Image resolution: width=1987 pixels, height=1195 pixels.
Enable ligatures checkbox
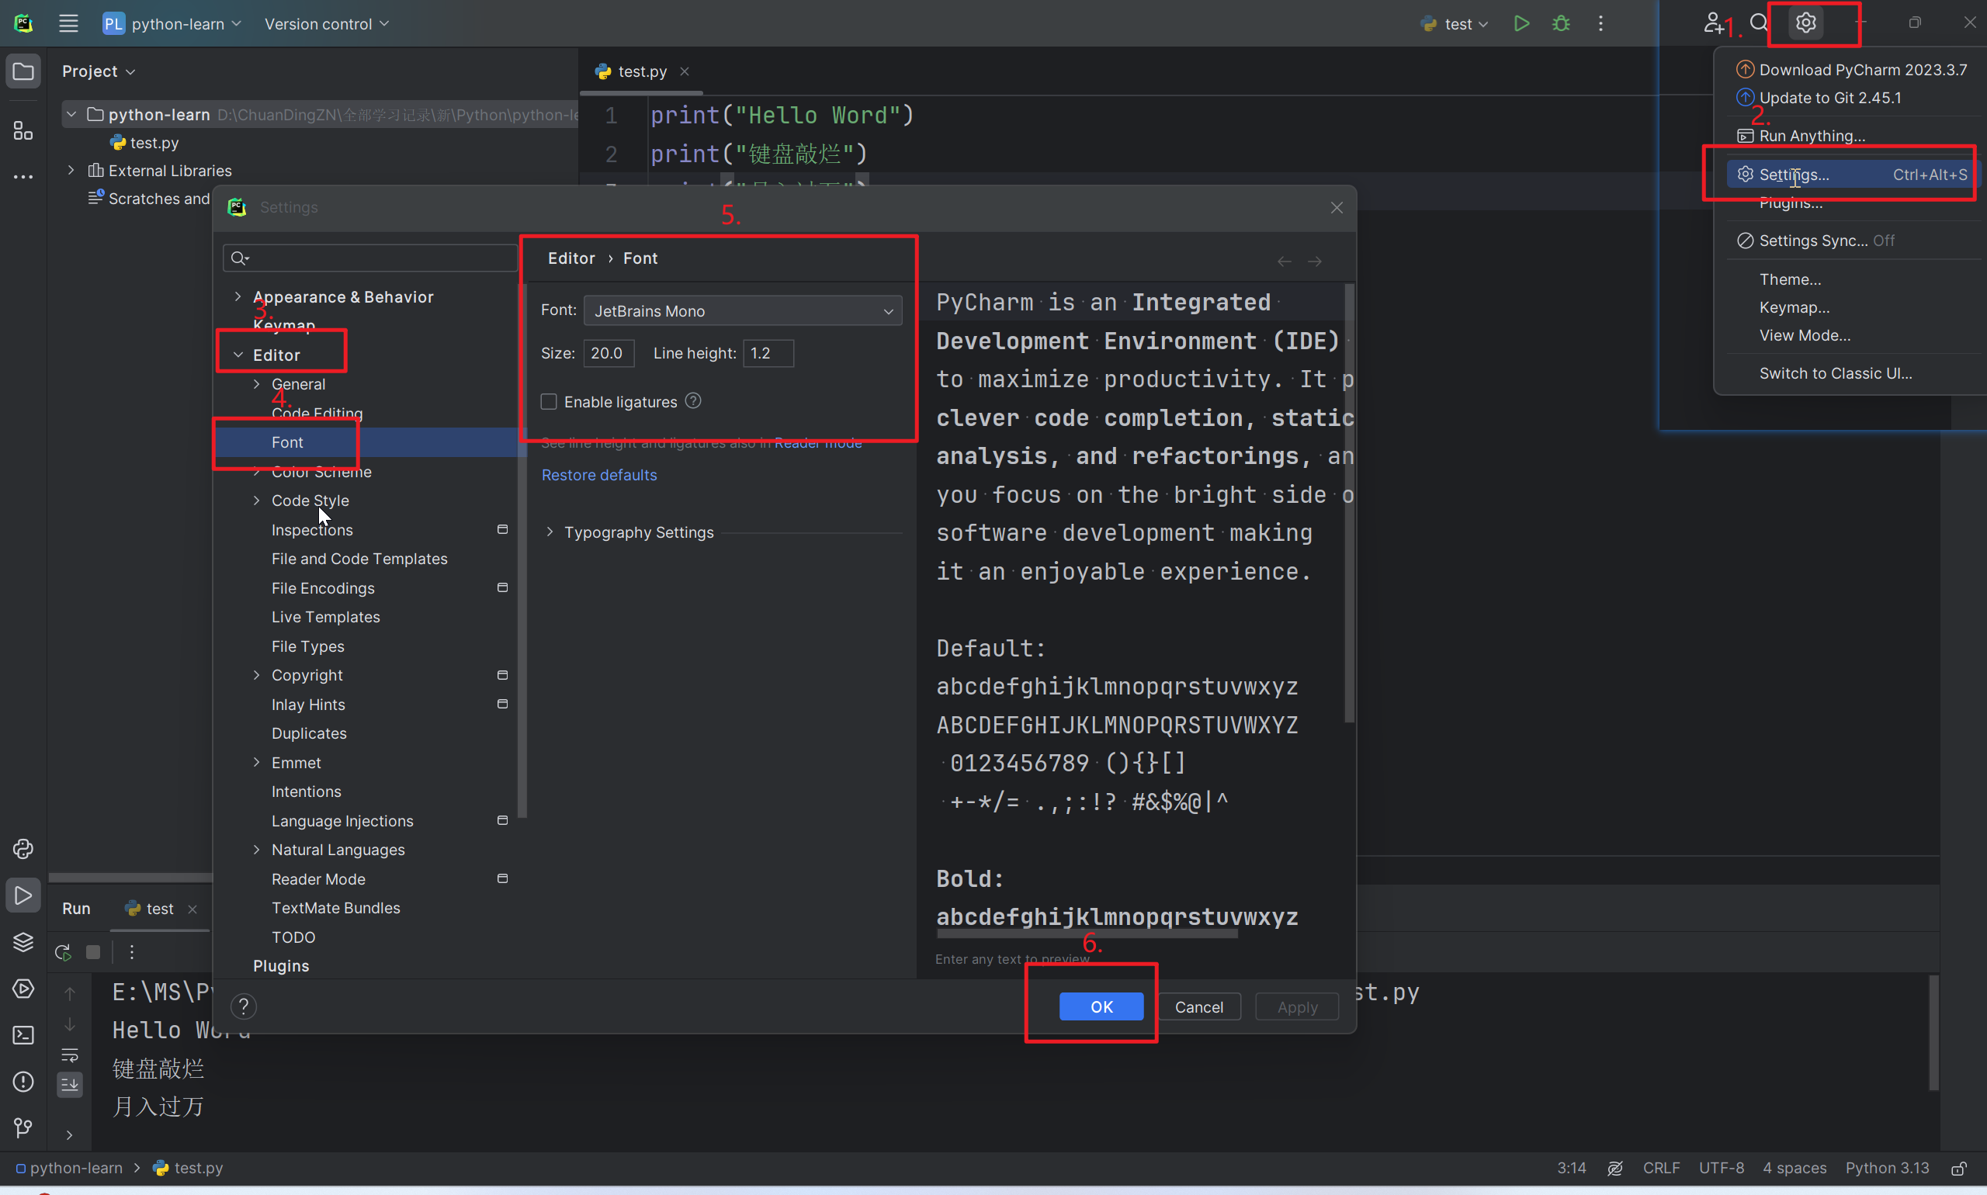tap(549, 402)
